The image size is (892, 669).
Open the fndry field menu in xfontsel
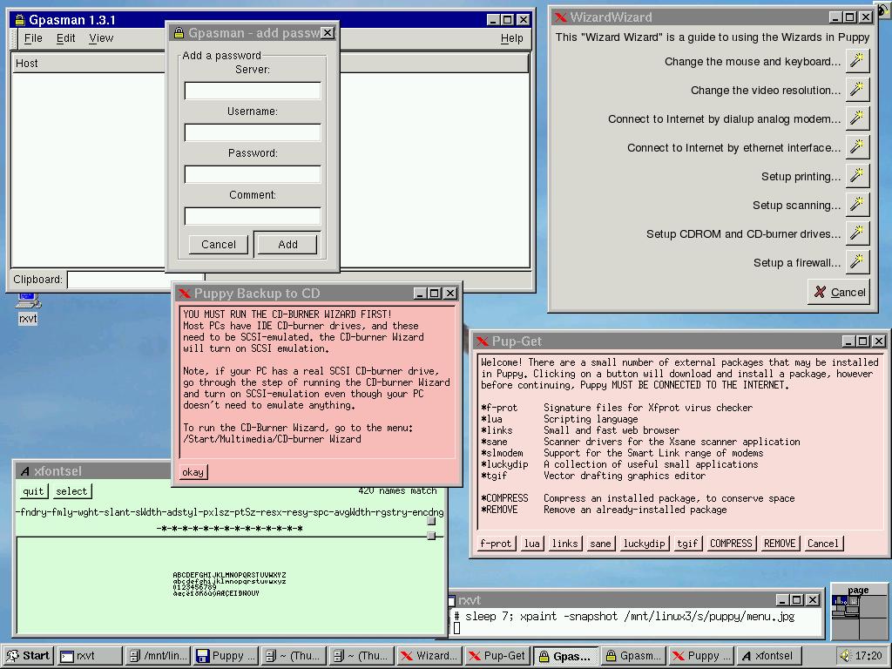(x=34, y=511)
